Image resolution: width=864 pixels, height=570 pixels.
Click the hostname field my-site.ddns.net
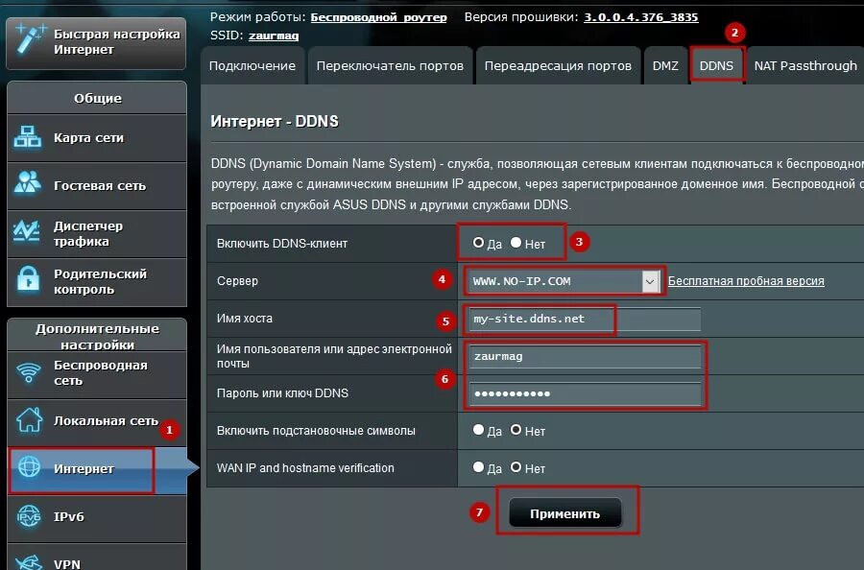click(x=585, y=319)
